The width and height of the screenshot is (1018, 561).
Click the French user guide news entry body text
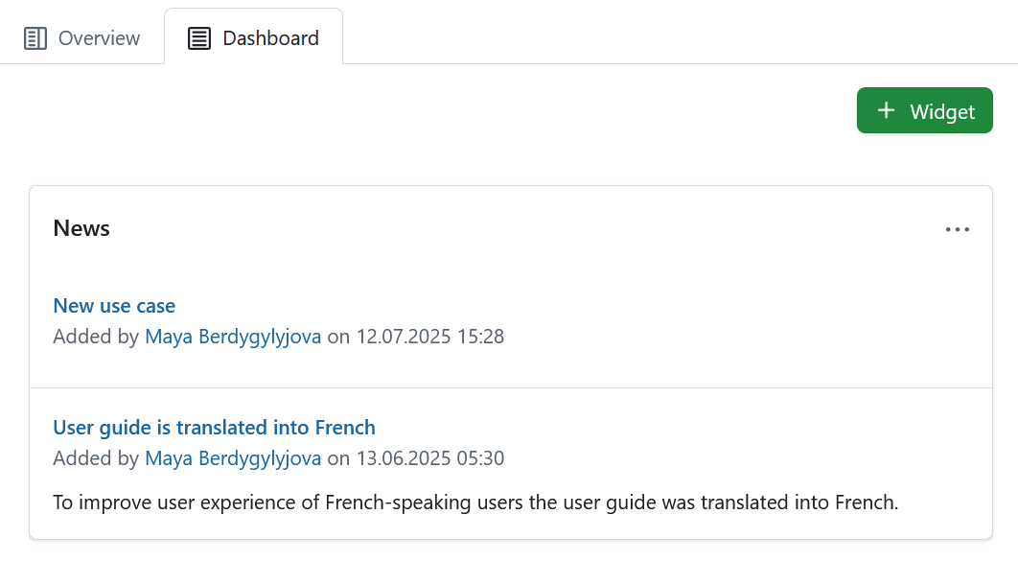click(x=474, y=502)
